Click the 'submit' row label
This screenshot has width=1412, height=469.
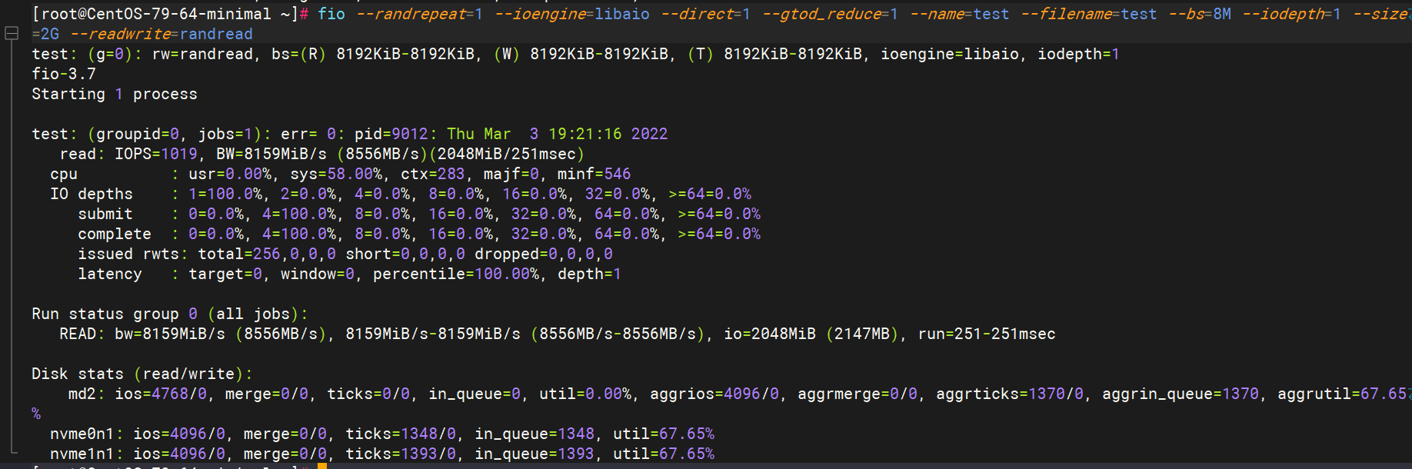pyautogui.click(x=105, y=214)
